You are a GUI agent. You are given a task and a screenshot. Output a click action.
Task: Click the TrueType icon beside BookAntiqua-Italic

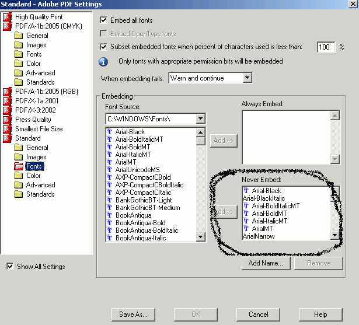coord(110,238)
